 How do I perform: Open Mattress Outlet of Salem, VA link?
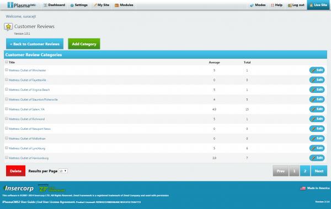click(x=27, y=109)
